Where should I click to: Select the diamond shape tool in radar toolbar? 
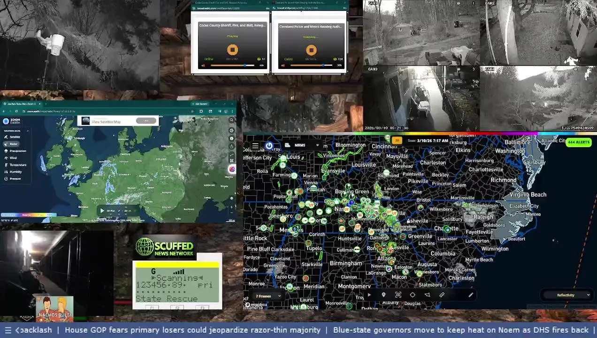click(413, 295)
